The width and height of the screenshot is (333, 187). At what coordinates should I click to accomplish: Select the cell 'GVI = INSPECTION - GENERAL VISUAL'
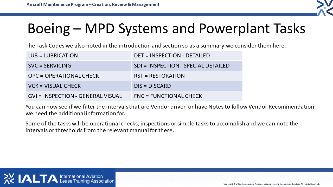click(x=79, y=96)
